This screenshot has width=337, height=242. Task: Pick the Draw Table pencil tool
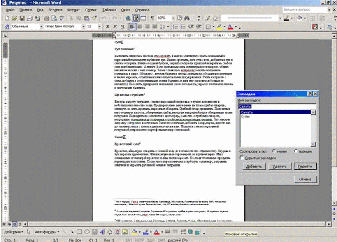point(207,18)
